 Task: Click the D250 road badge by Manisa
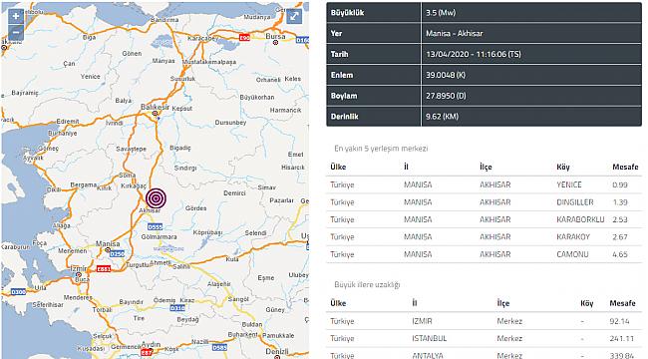pyautogui.click(x=117, y=254)
